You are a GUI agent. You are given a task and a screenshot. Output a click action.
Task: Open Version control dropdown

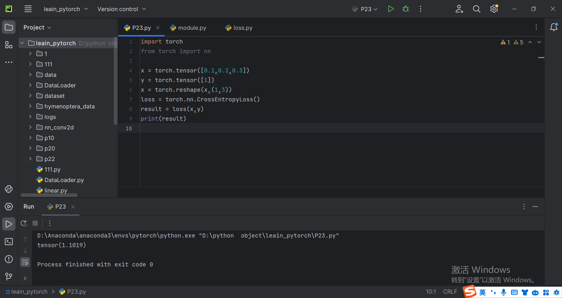(x=121, y=9)
